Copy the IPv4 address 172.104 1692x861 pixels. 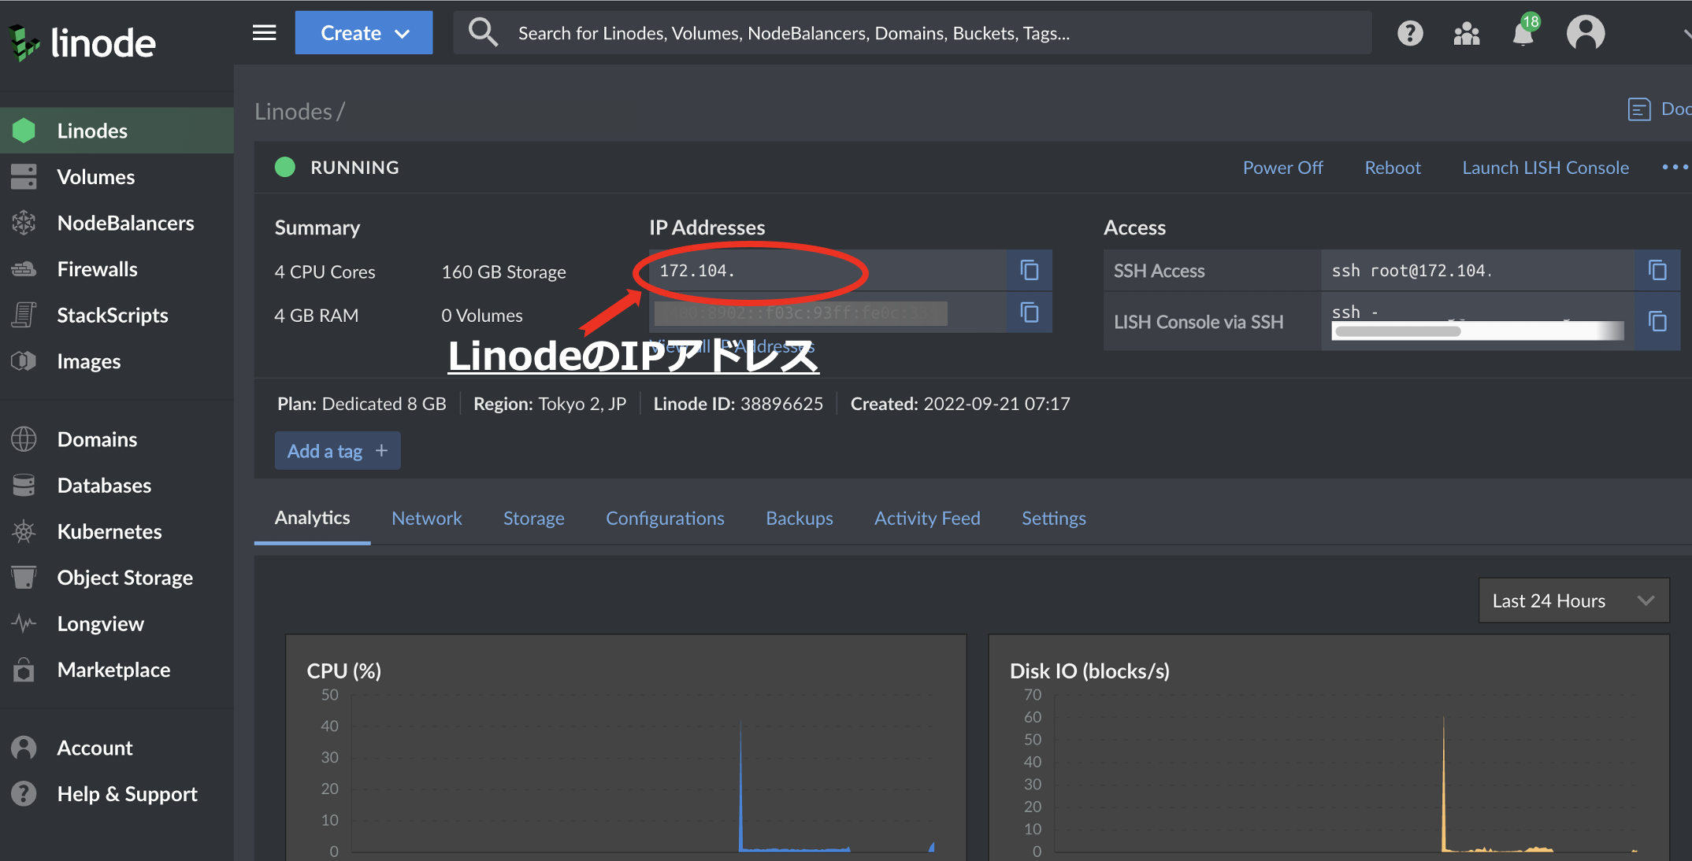pyautogui.click(x=1029, y=271)
